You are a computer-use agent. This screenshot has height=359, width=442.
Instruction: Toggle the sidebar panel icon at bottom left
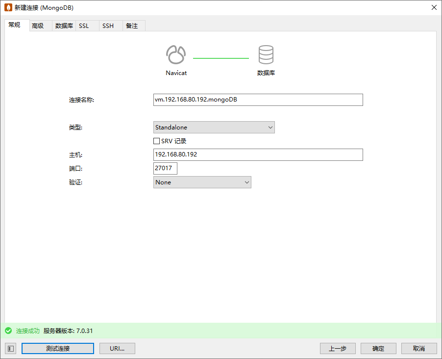[x=11, y=348]
